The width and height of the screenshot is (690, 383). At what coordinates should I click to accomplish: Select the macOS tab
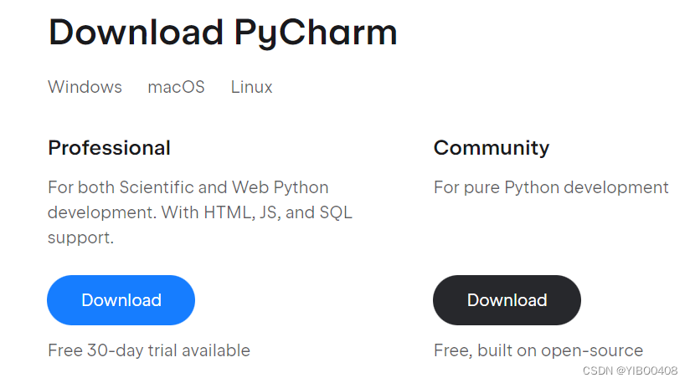pos(176,87)
